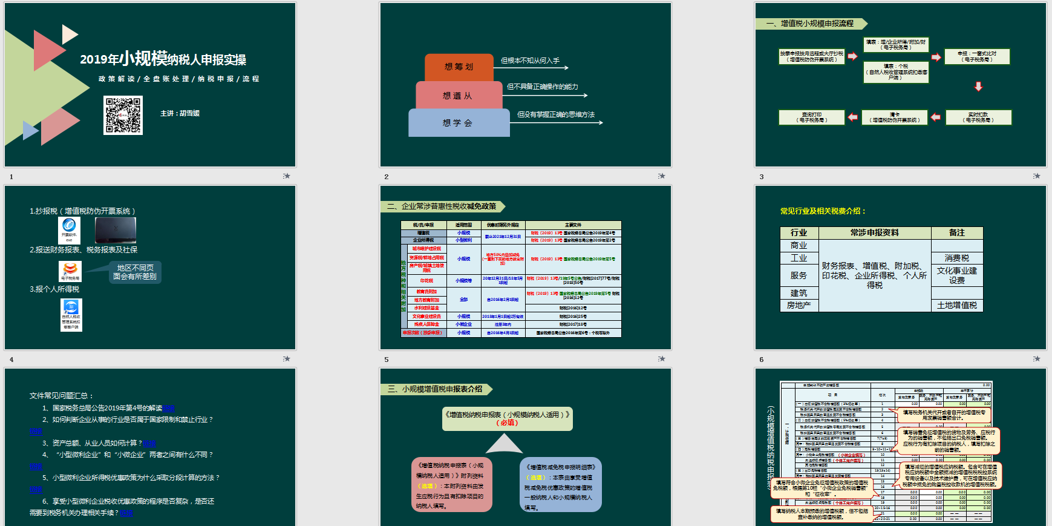The image size is (1052, 526).
Task: Click the 常见行业及相关税费介绍 title in slide 6
Action: (x=823, y=211)
